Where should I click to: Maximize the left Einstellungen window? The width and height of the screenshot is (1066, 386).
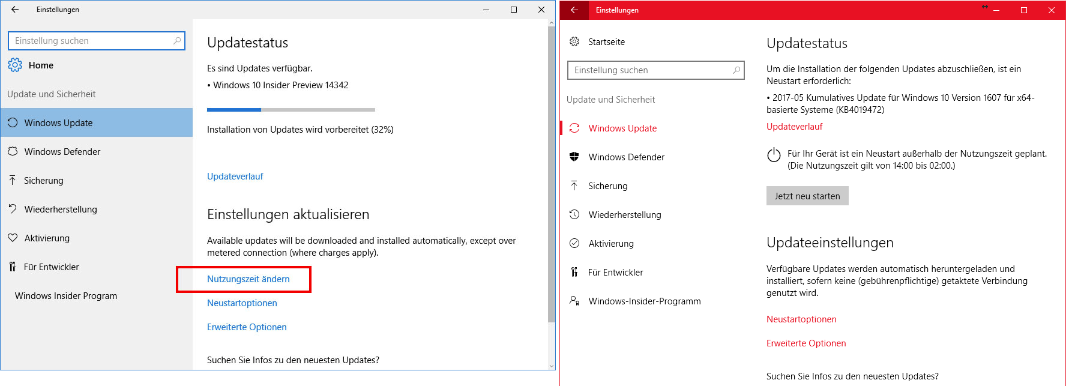514,10
